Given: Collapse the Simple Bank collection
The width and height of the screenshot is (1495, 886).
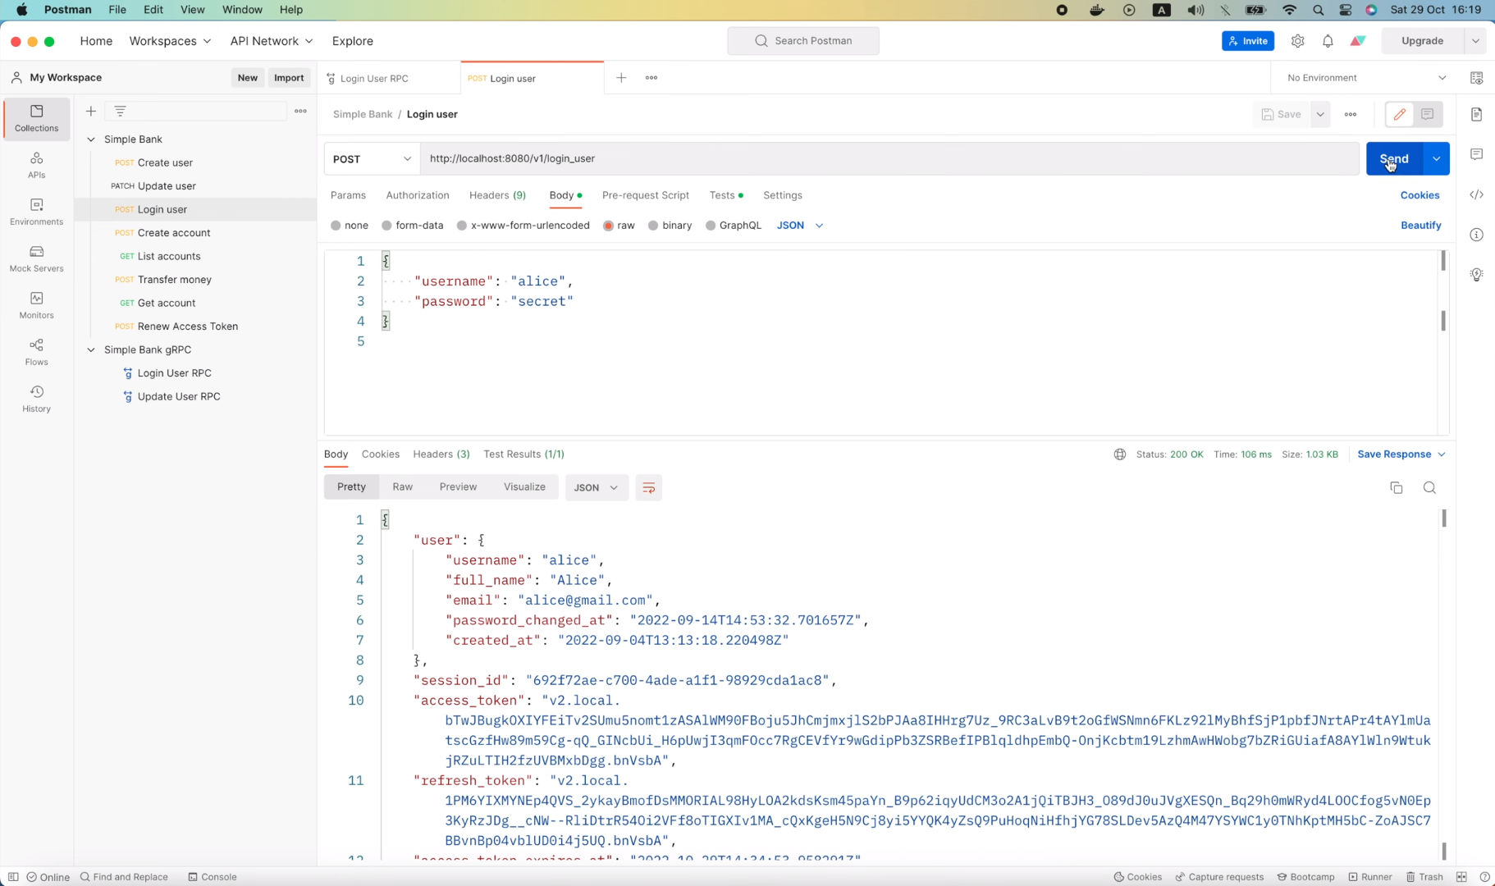Looking at the screenshot, I should pyautogui.click(x=91, y=139).
